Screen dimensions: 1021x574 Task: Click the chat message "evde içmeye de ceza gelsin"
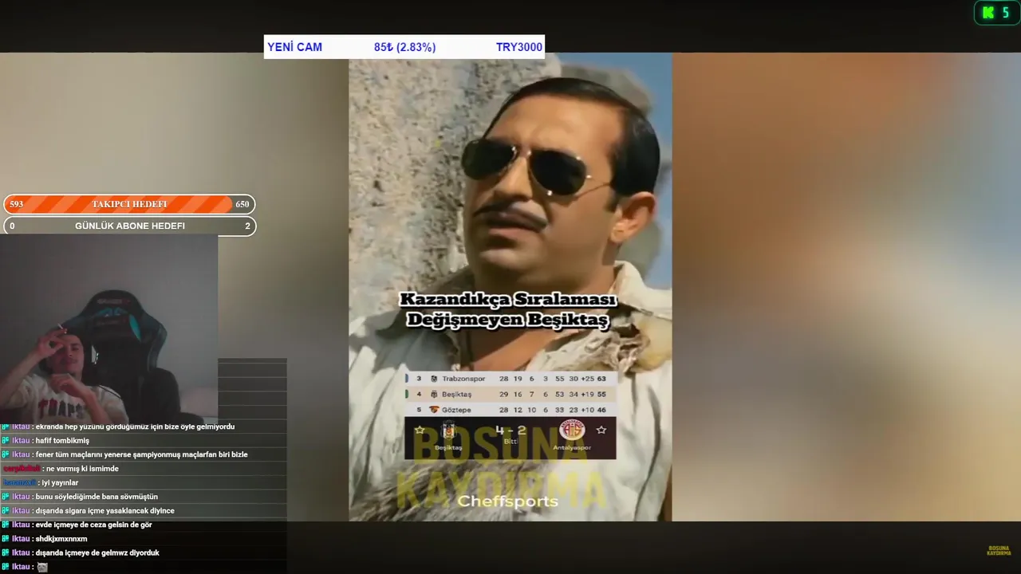point(93,525)
